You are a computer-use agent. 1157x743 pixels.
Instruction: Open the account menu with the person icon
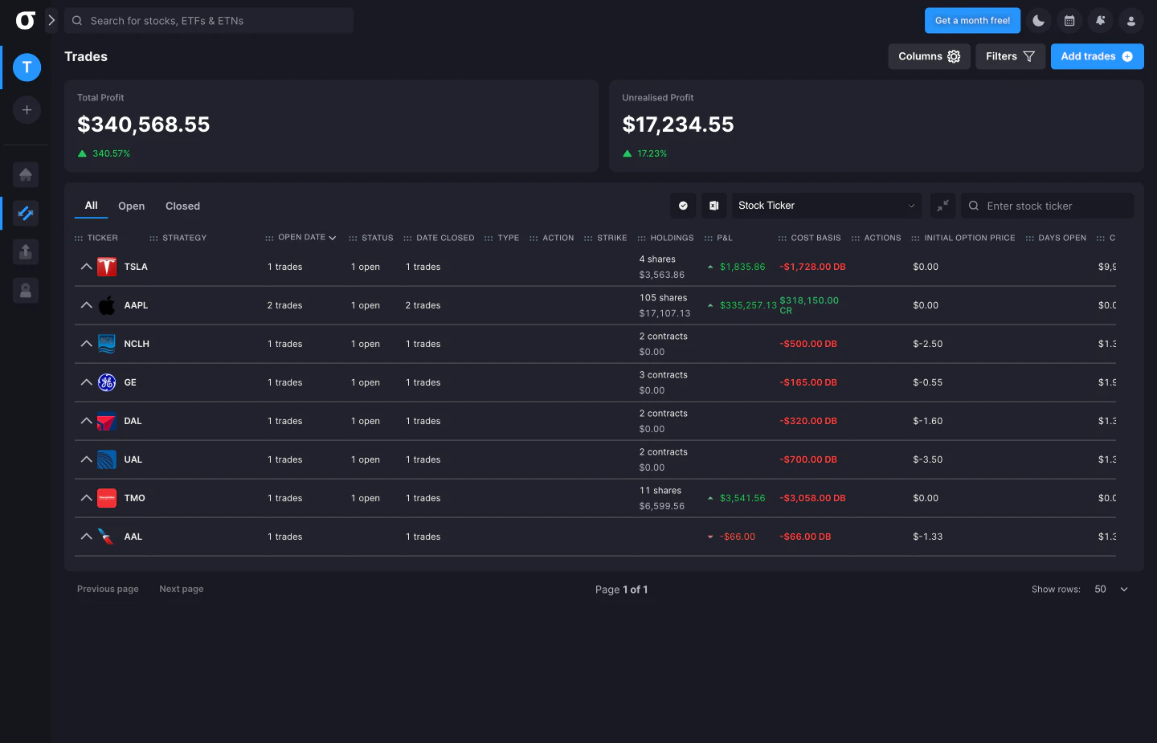[1130, 20]
